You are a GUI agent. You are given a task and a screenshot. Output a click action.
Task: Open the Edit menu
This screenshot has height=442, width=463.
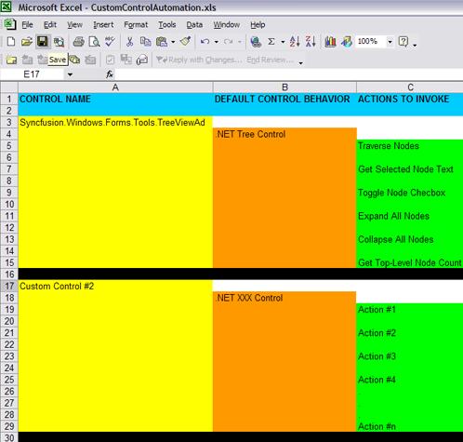pos(50,24)
